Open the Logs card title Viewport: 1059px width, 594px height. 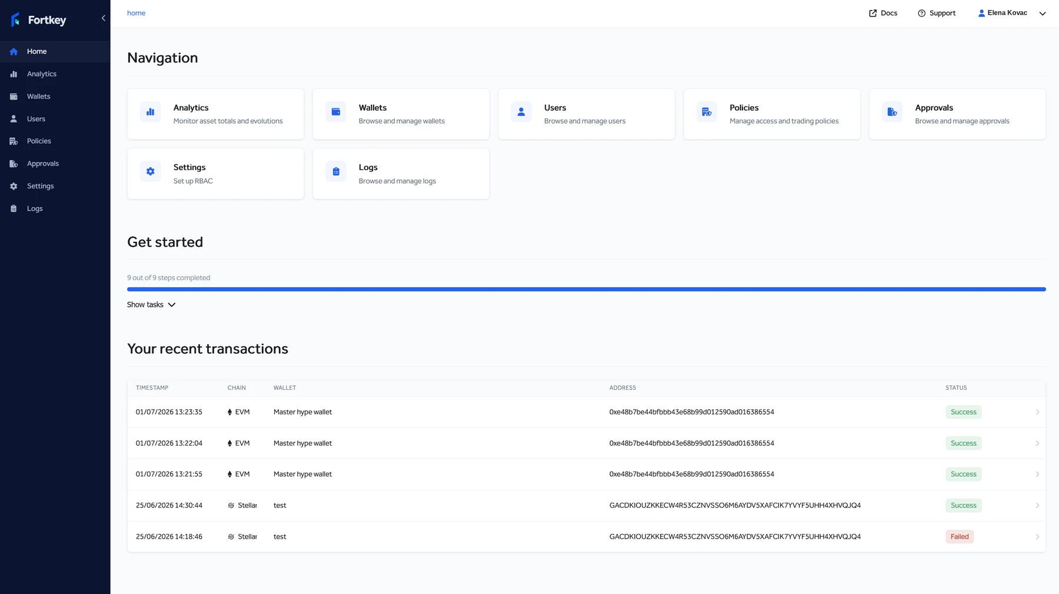pyautogui.click(x=368, y=167)
